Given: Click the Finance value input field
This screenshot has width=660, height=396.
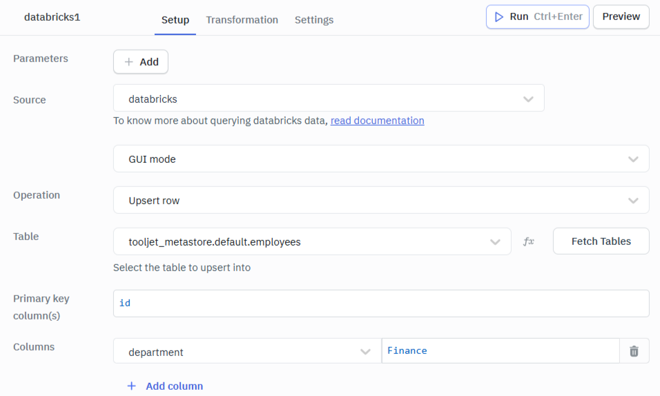Looking at the screenshot, I should click(501, 351).
